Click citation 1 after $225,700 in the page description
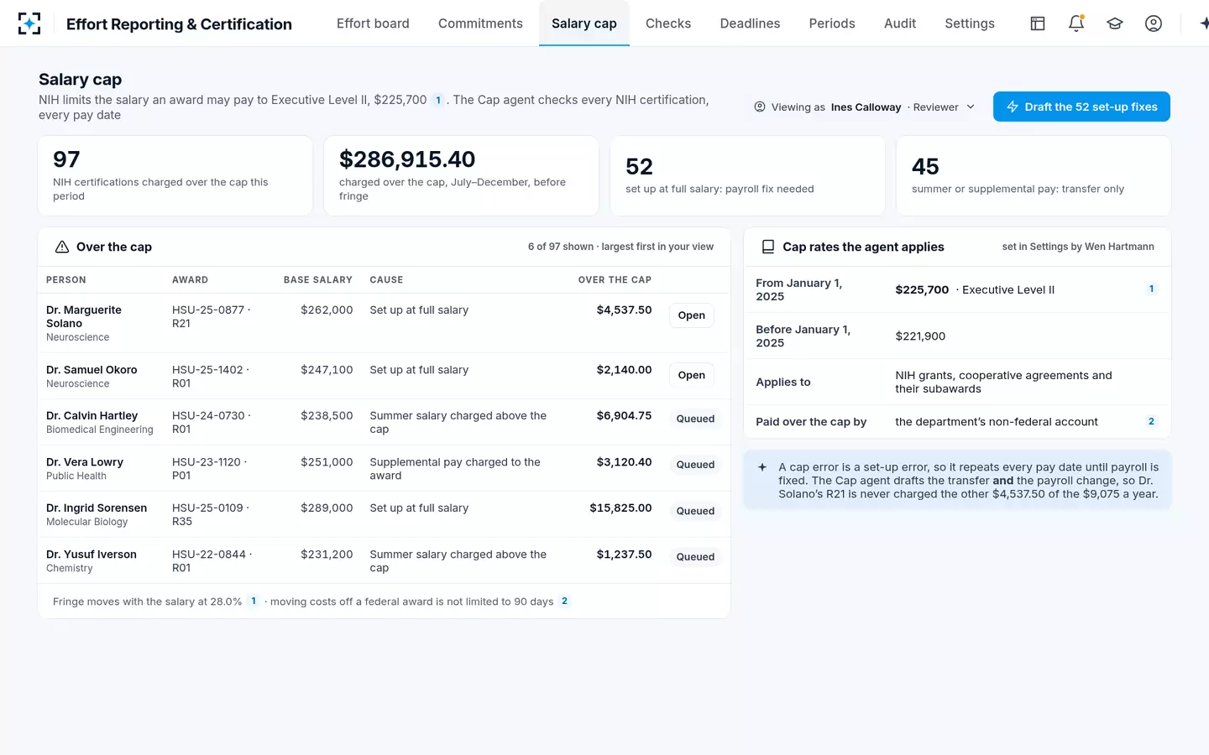This screenshot has height=755, width=1209. [x=438, y=101]
